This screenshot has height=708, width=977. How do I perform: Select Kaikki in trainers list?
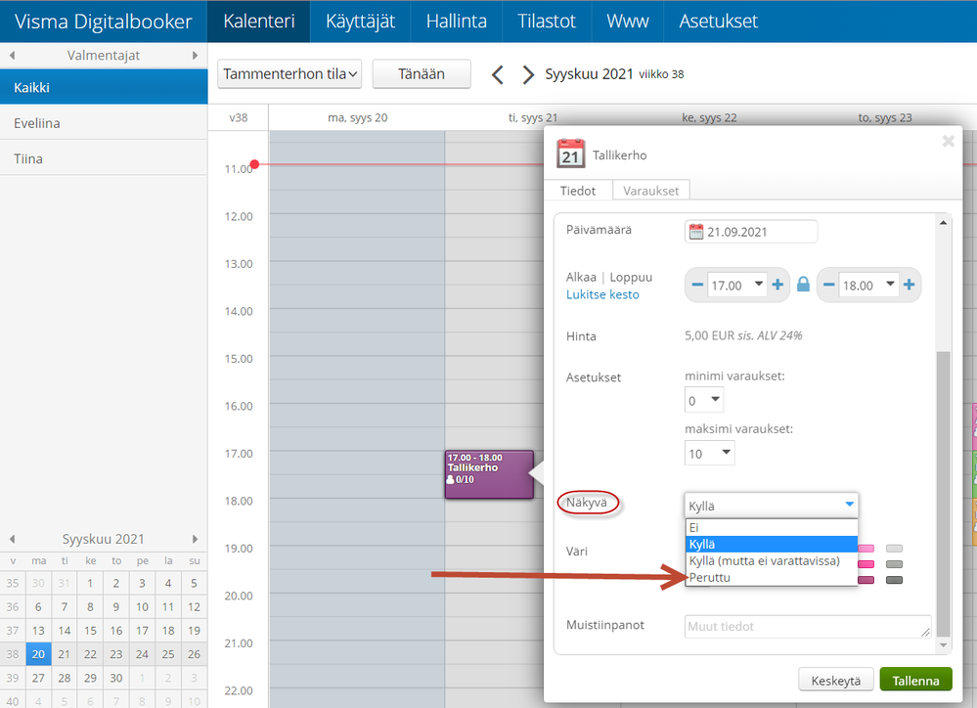click(x=104, y=87)
